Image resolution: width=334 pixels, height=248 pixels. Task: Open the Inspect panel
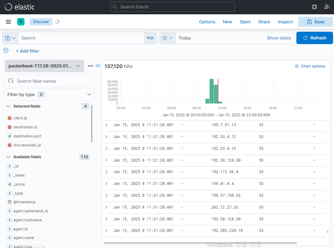click(285, 22)
